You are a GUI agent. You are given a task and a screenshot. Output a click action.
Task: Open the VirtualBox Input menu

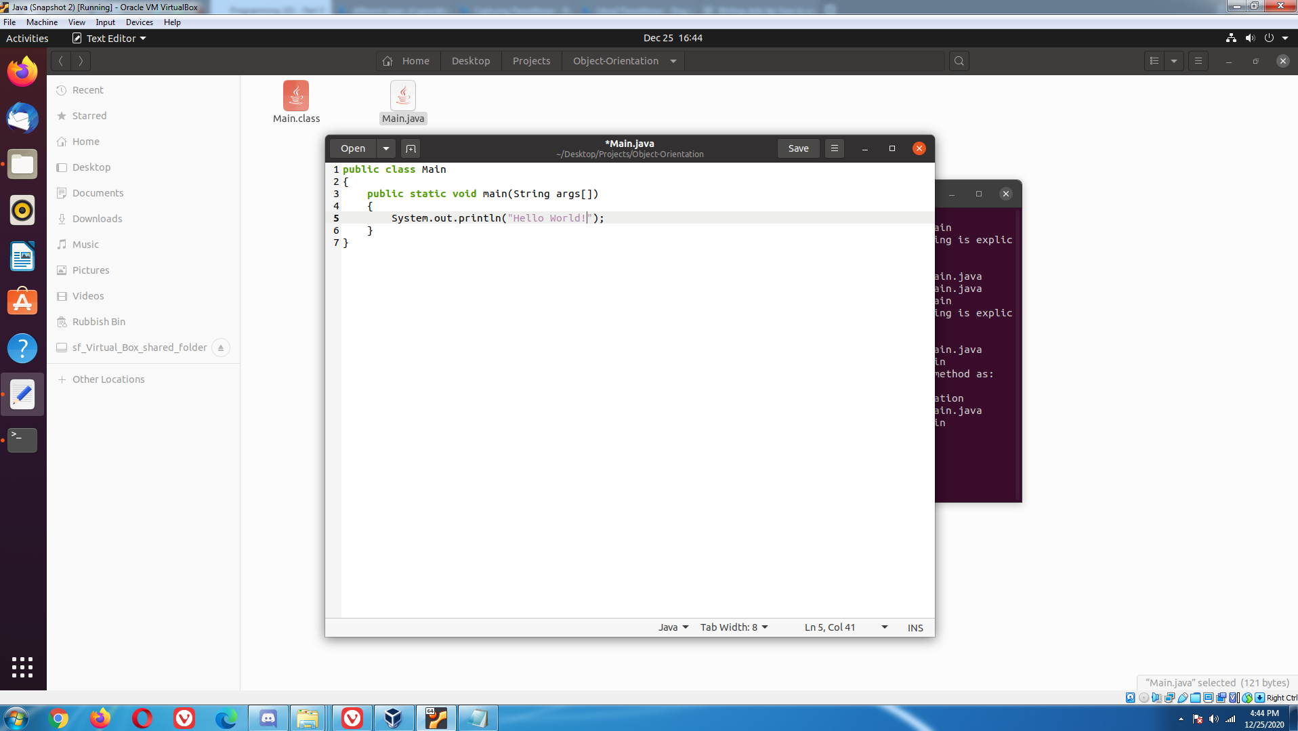(105, 22)
